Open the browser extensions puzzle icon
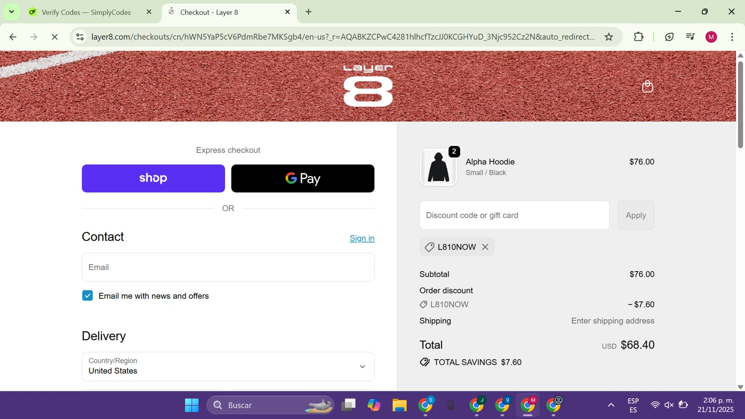The image size is (745, 419). click(x=639, y=37)
